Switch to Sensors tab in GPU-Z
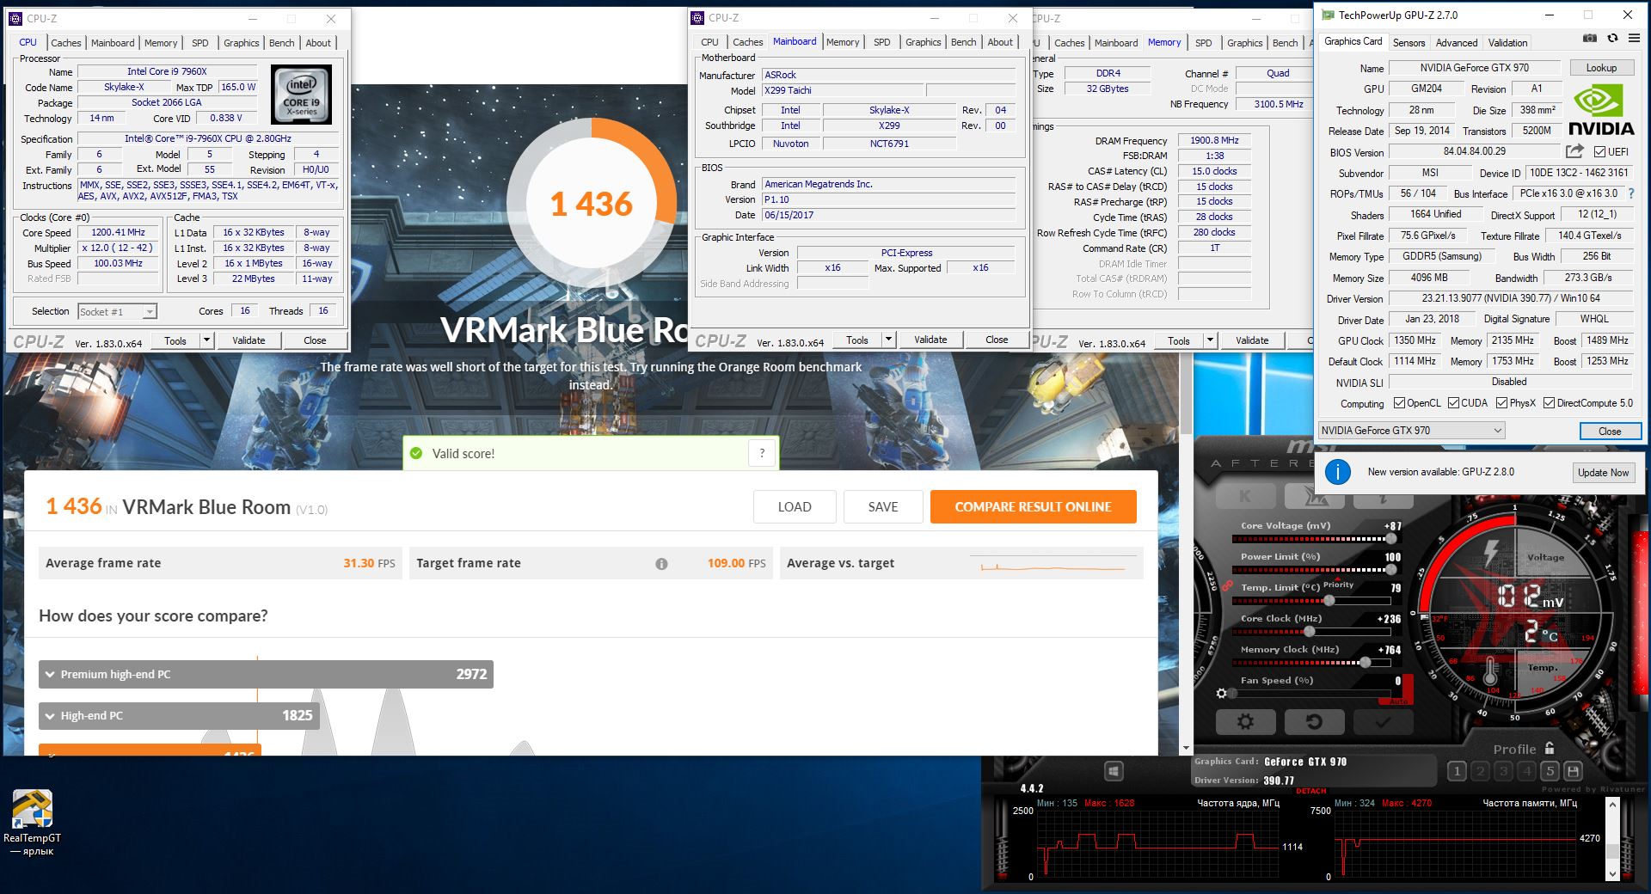Screen dimensions: 1651x894 1409,43
